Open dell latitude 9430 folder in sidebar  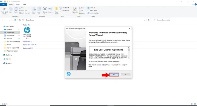[x=12, y=42]
